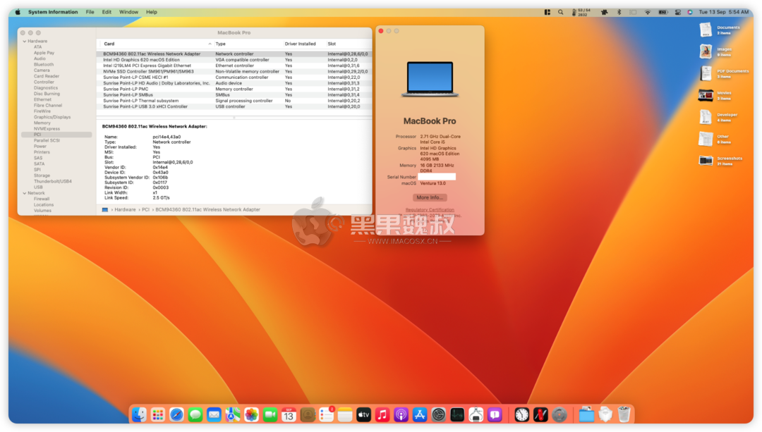Launch FaceTime from the Dock

[270, 414]
